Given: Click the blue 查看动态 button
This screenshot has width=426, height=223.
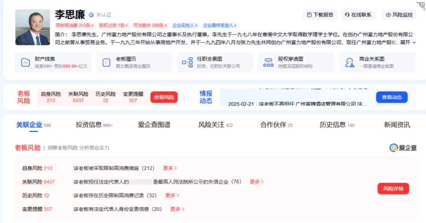Looking at the screenshot, I should point(391,97).
